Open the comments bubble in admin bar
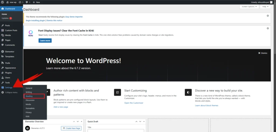Viewport: 276px width, 132px height. [x=28, y=2]
